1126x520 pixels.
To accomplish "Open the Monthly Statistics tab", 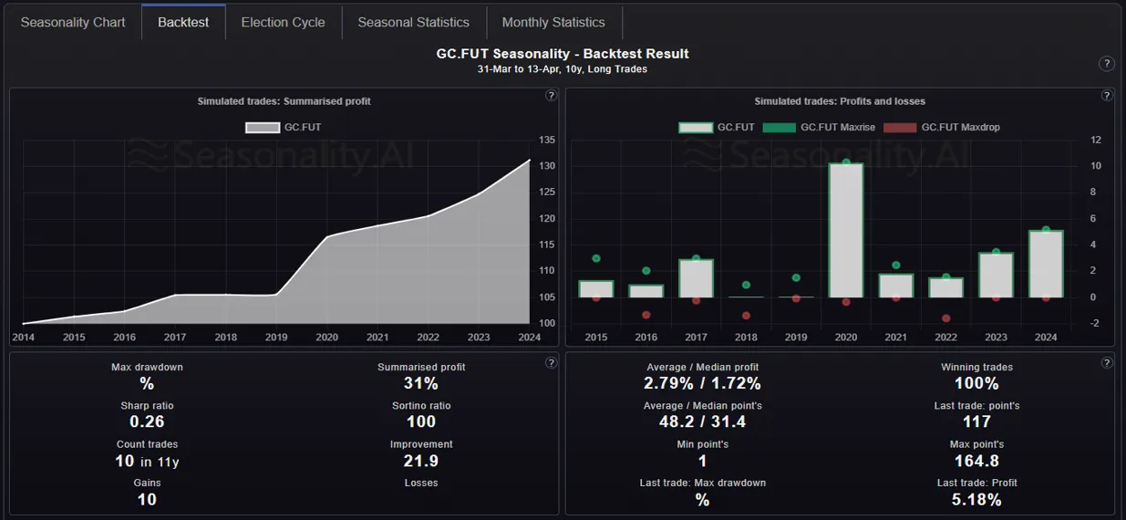I will [553, 22].
